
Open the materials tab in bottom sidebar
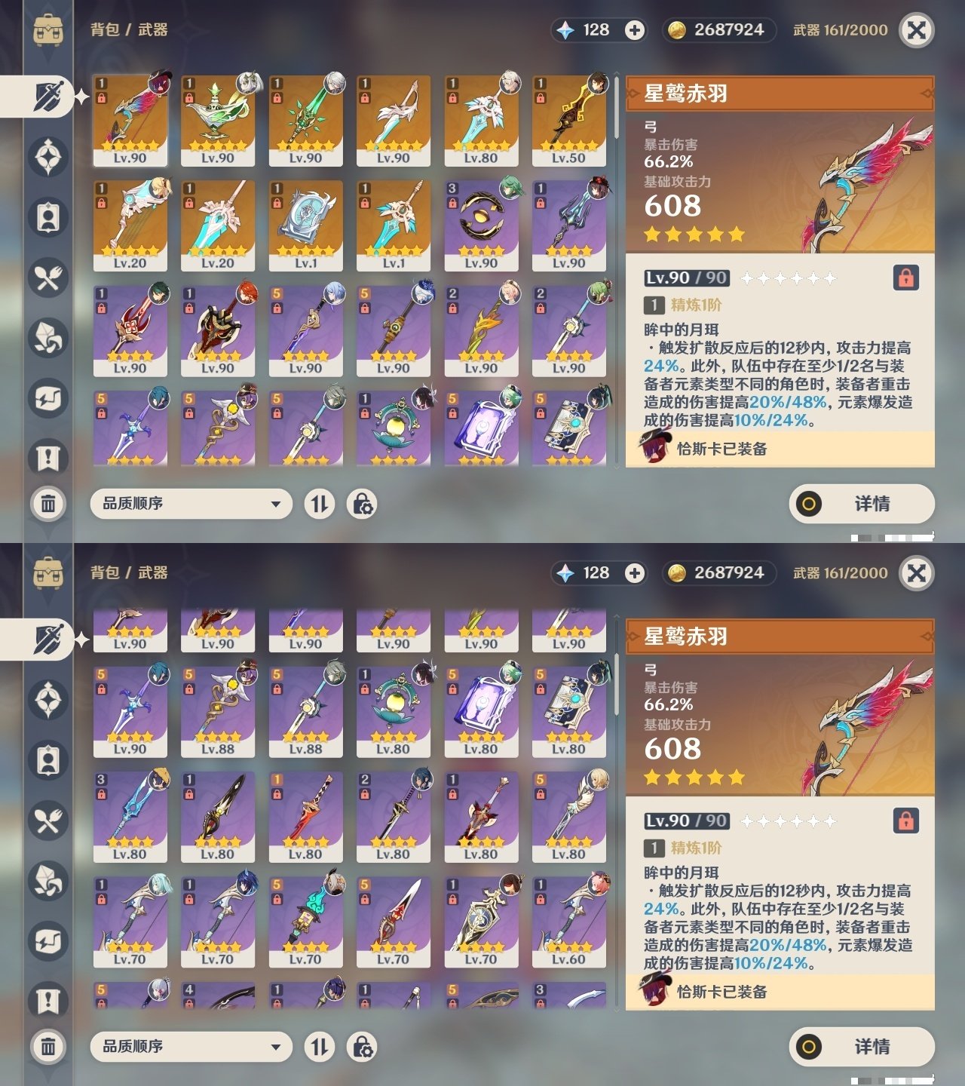(48, 881)
